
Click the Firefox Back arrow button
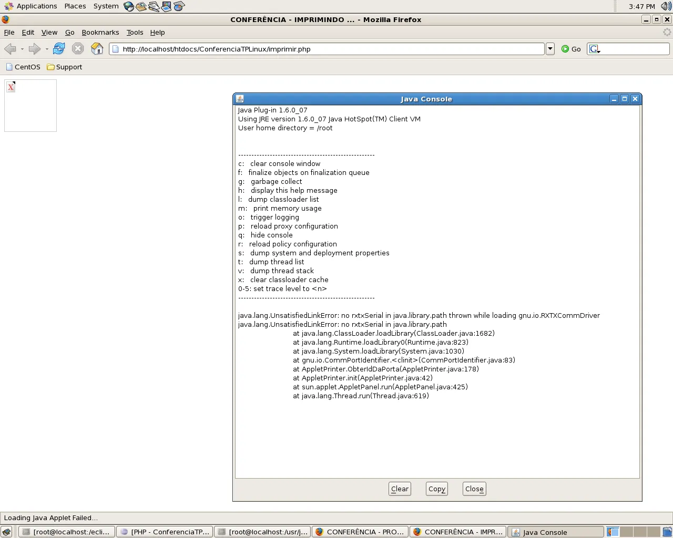tap(10, 49)
